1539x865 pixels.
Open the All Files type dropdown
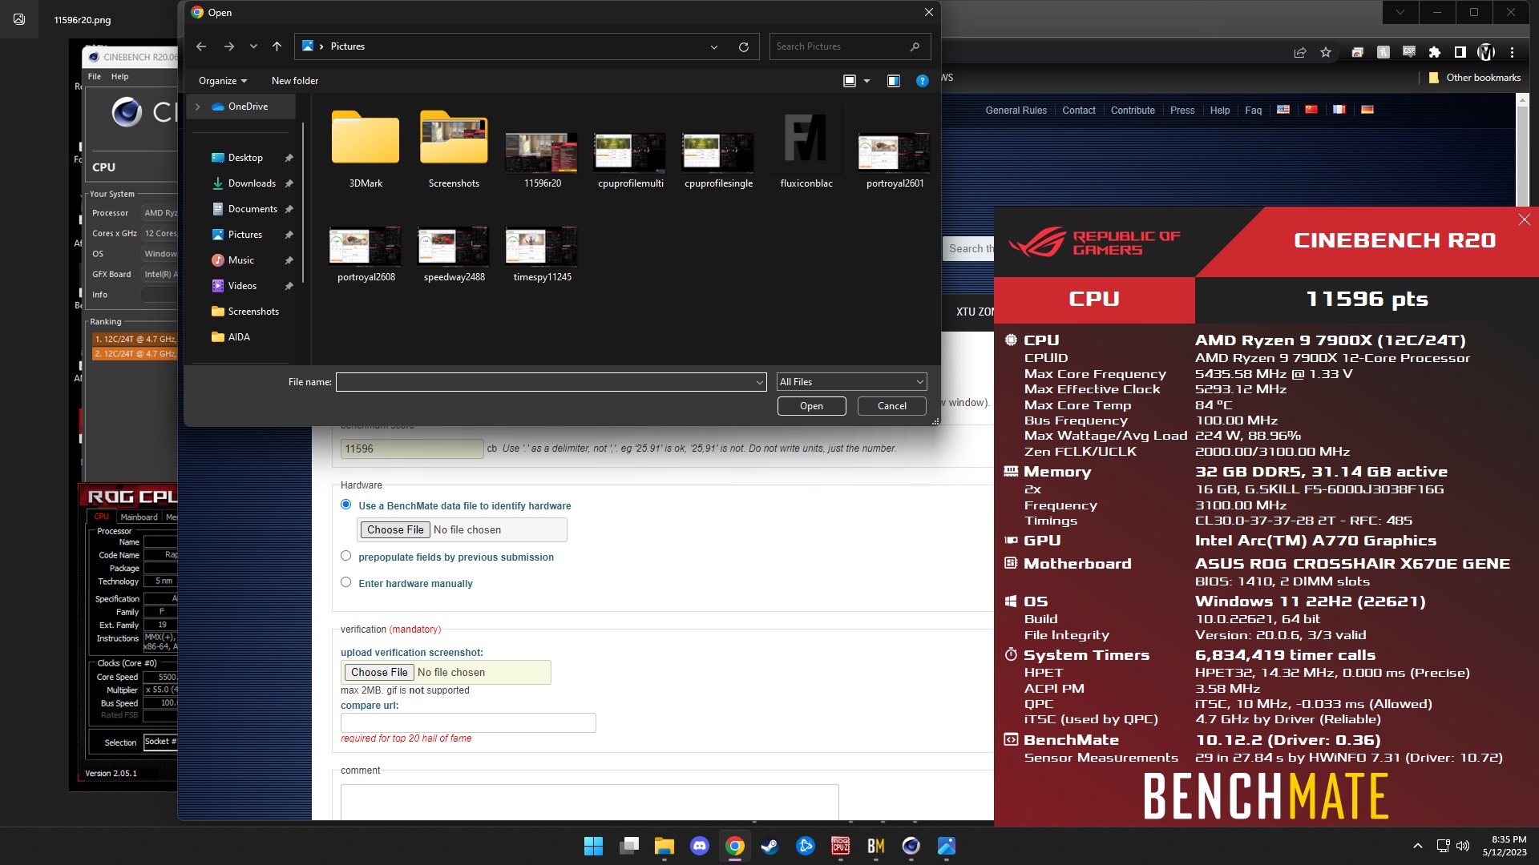click(851, 382)
